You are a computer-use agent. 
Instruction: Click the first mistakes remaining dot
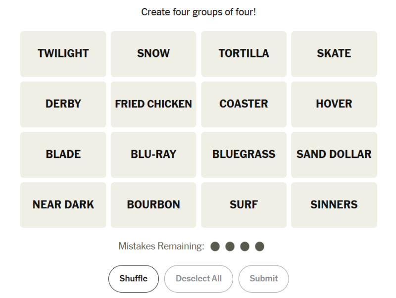215,246
